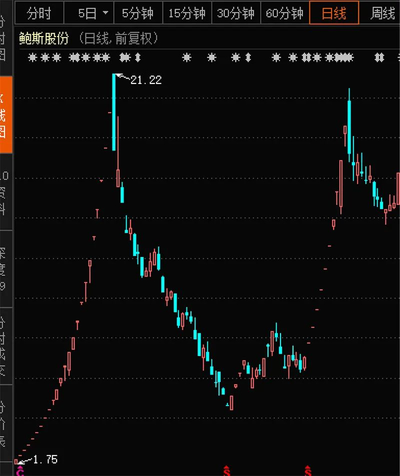Click the right red S marker
Viewport: 400px width, 476px height.
click(x=308, y=470)
